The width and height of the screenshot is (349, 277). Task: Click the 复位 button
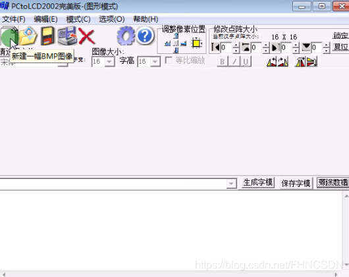click(340, 47)
